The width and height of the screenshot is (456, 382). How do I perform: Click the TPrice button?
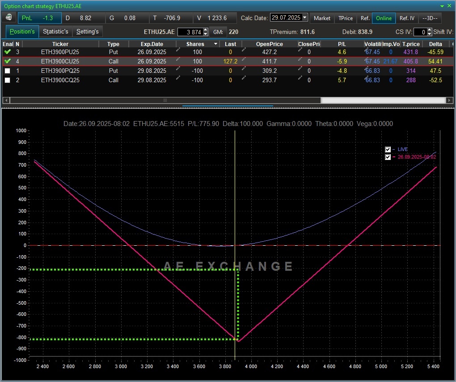pos(346,18)
